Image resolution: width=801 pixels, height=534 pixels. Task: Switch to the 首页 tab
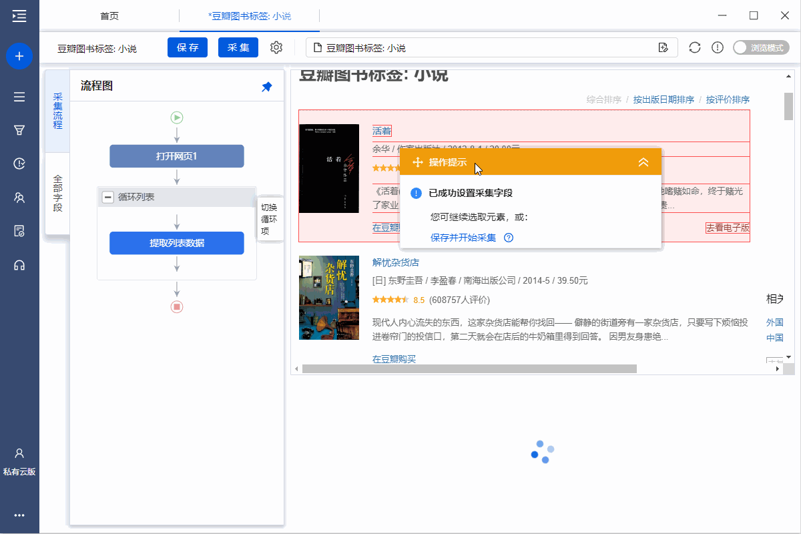click(109, 15)
